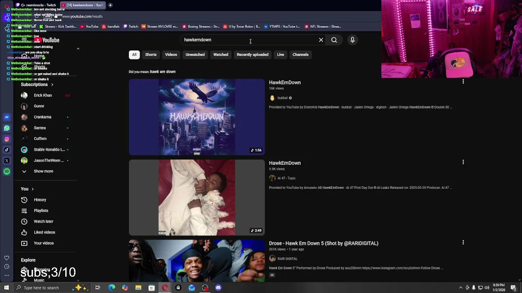Click inside the hawkemdown search field
Image resolution: width=522 pixels, height=293 pixels.
pyautogui.click(x=249, y=40)
